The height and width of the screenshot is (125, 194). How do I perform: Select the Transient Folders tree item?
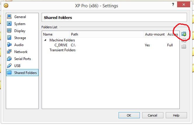(62, 50)
